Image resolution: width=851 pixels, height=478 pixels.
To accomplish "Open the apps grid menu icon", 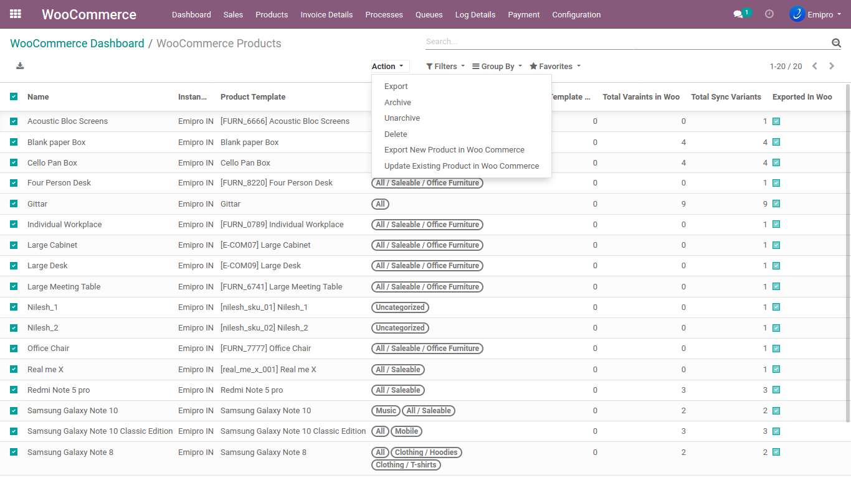I will 16,14.
